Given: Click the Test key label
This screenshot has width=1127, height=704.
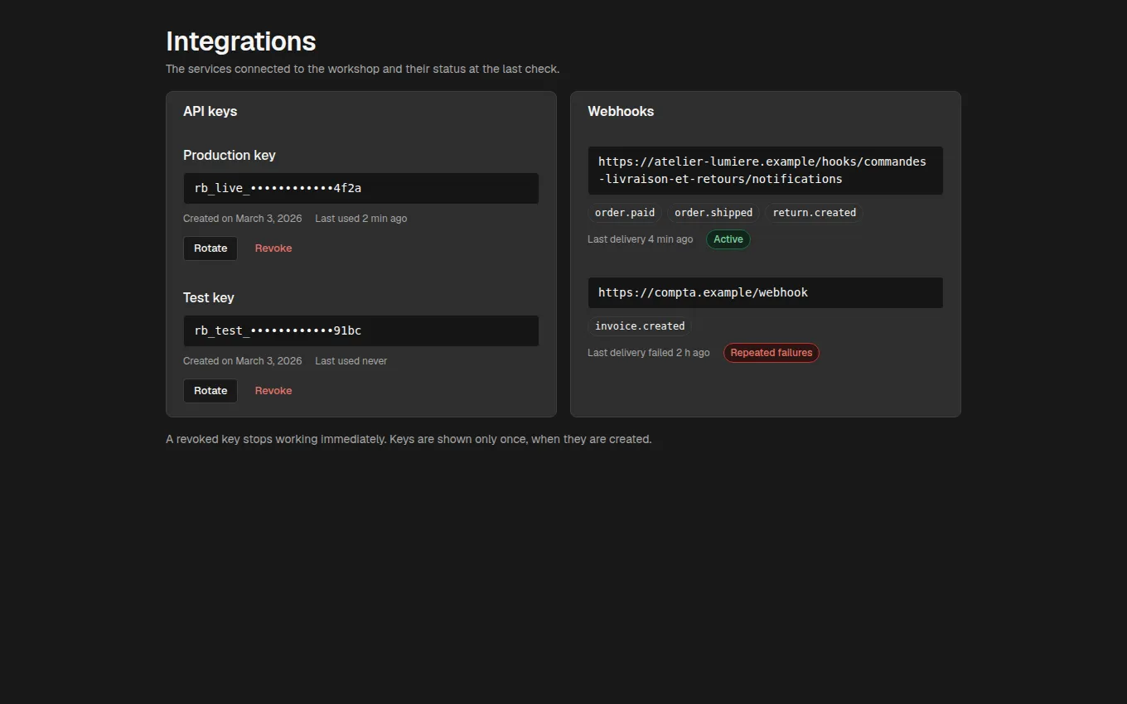Looking at the screenshot, I should pos(209,298).
